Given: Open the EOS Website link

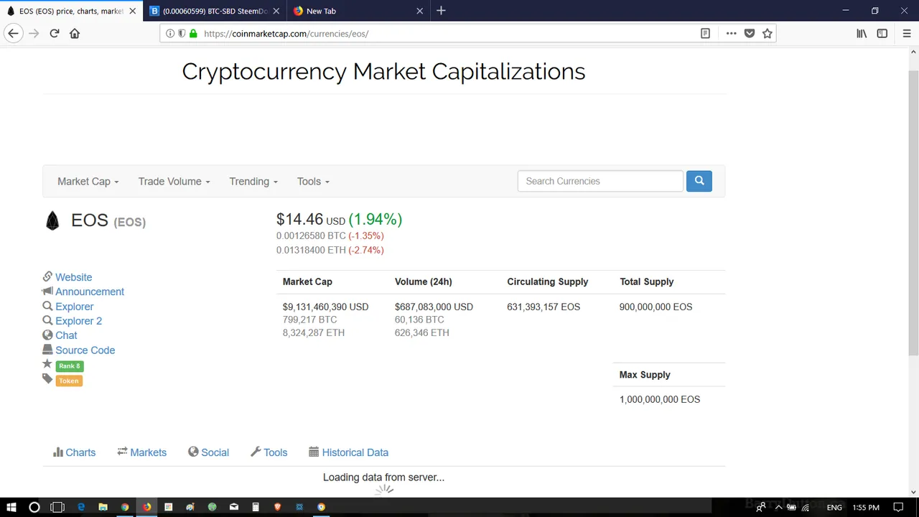Looking at the screenshot, I should point(73,277).
